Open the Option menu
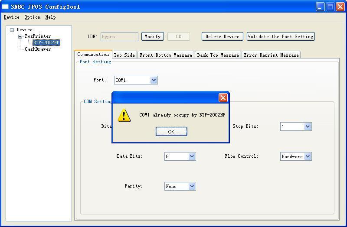 [x=32, y=17]
